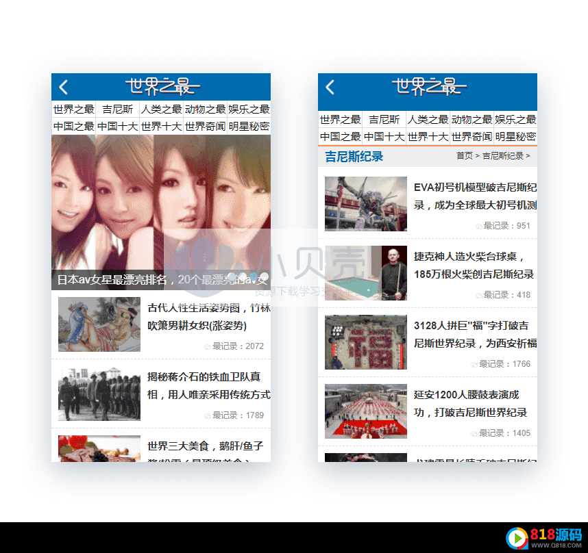This screenshot has width=588, height=553.
Task: Open 吉尼斯 category in left phone menu
Action: 117,110
